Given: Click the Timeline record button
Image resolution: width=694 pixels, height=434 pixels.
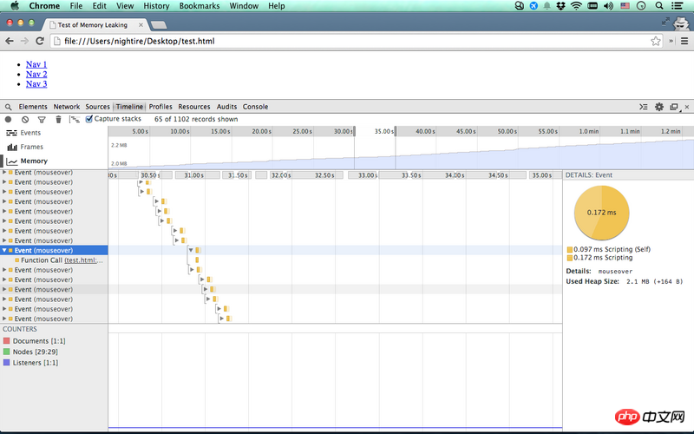Looking at the screenshot, I should pyautogui.click(x=9, y=119).
